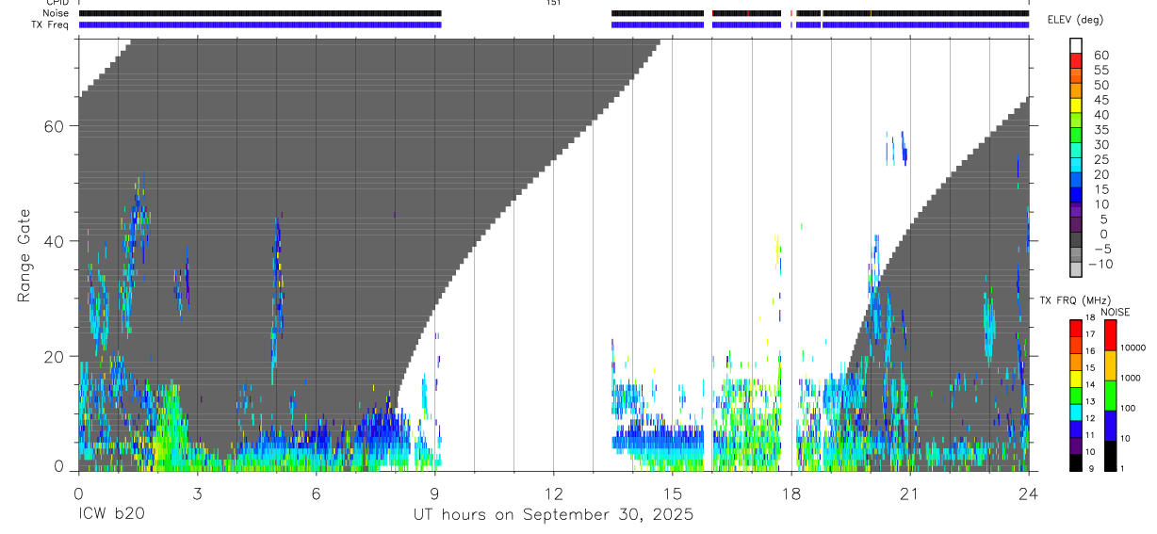This screenshot has width=1157, height=534.
Task: Click the blue echo cluster near gate 57 at 21 UT
Action: [x=903, y=149]
